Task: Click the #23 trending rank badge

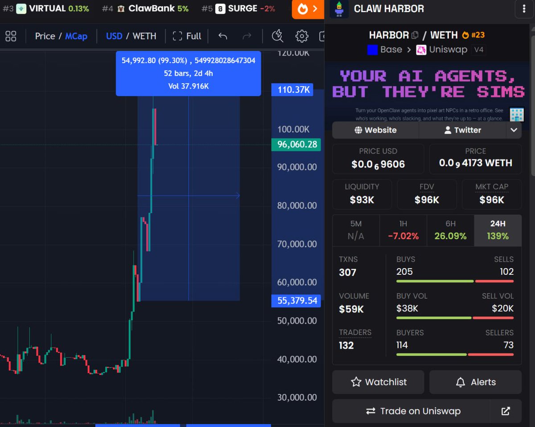Action: pyautogui.click(x=473, y=35)
